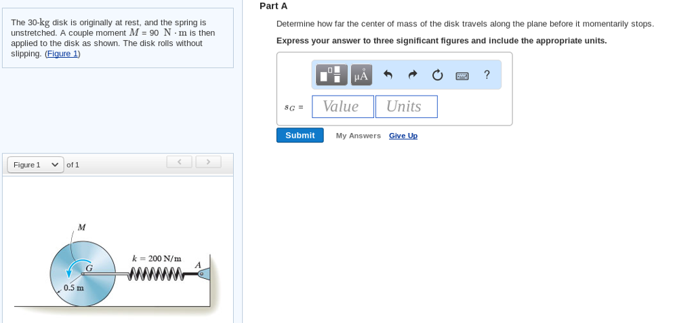Click the Units input field
The width and height of the screenshot is (694, 323).
406,107
